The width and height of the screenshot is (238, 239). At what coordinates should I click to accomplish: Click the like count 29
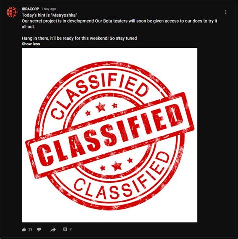pos(30,229)
